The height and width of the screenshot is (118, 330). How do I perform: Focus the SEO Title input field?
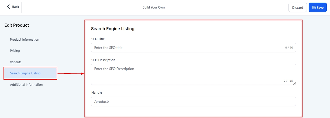(187, 47)
